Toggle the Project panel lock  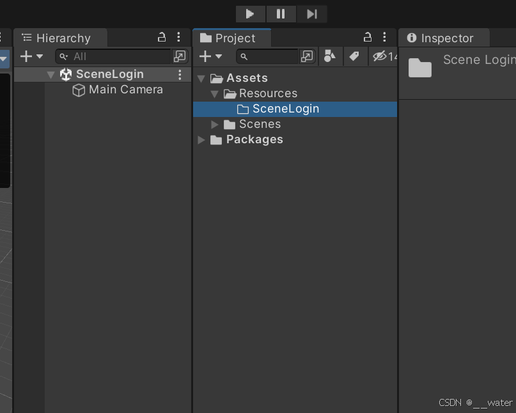point(368,37)
